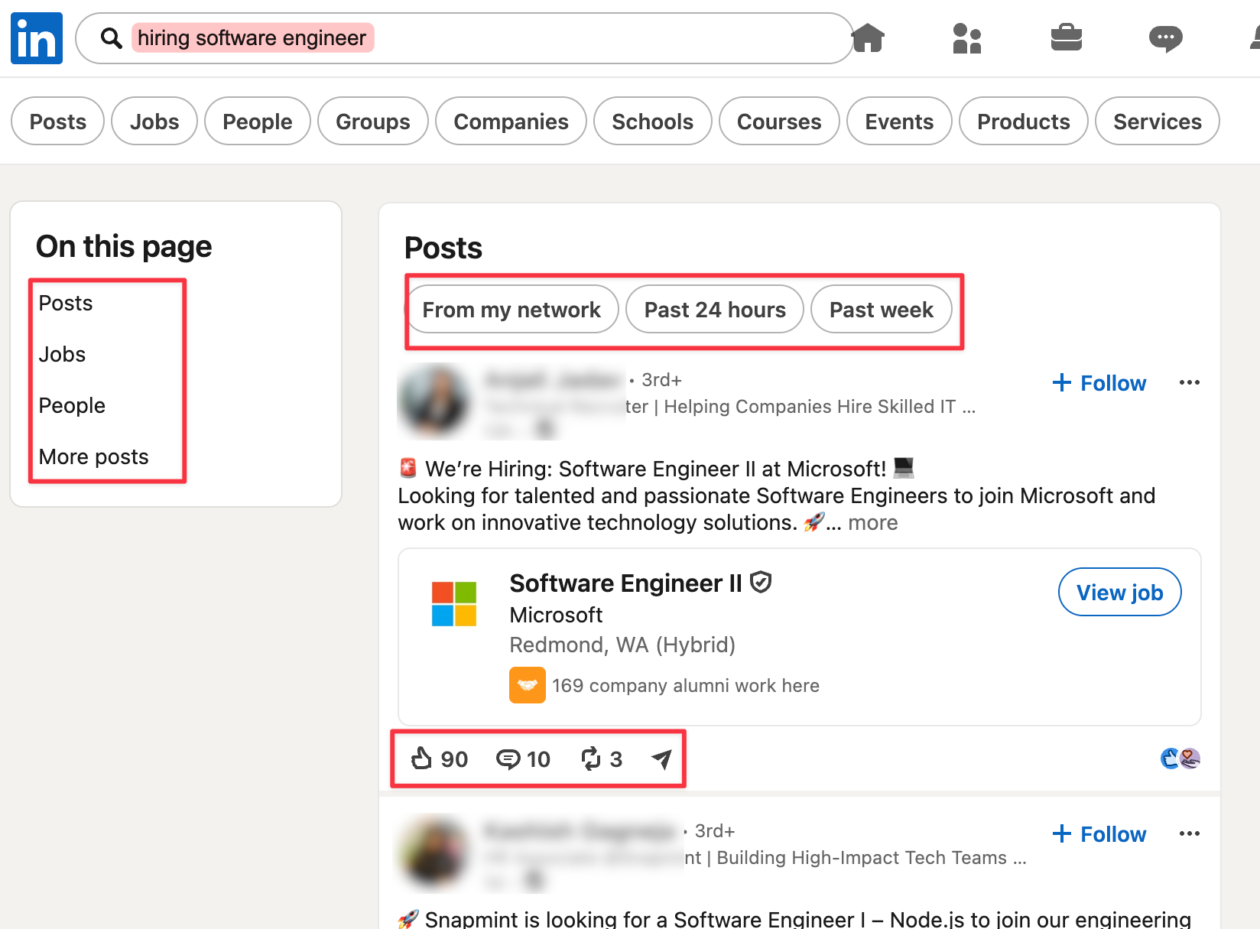Filter results by Events

[x=899, y=121]
